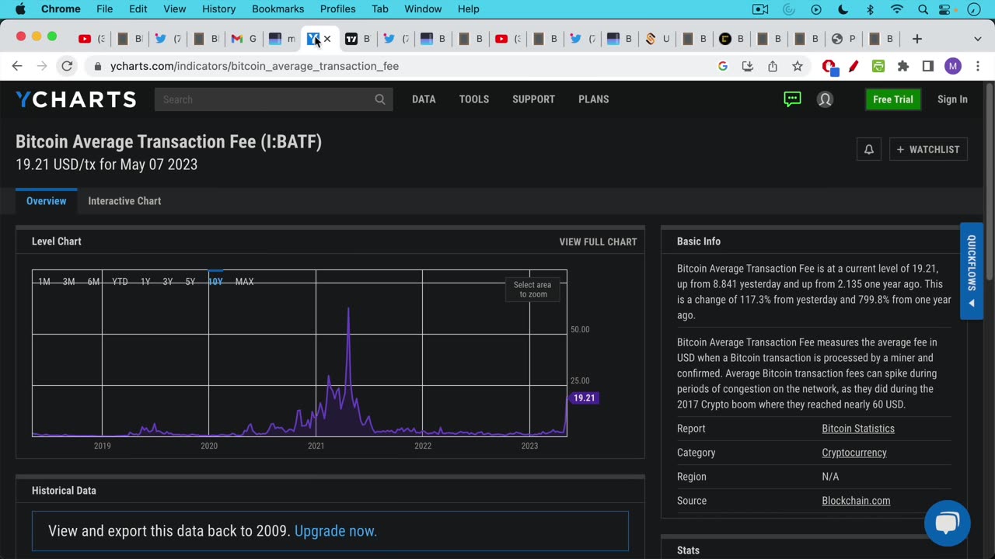The image size is (995, 559).
Task: Open Chrome three-dot menu
Action: pos(978,66)
